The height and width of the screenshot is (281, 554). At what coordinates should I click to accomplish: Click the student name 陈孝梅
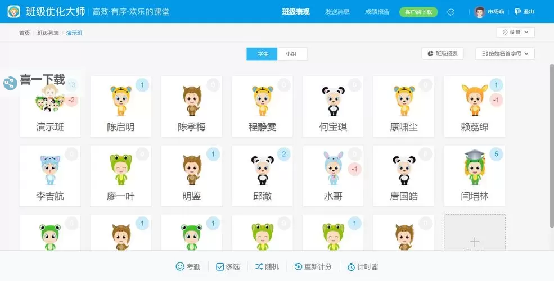coord(192,127)
